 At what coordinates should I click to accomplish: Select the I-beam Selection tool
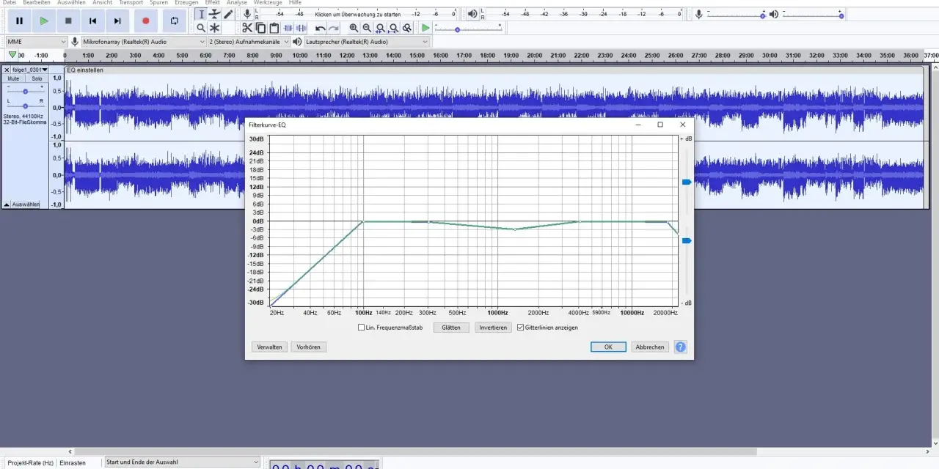click(x=201, y=14)
